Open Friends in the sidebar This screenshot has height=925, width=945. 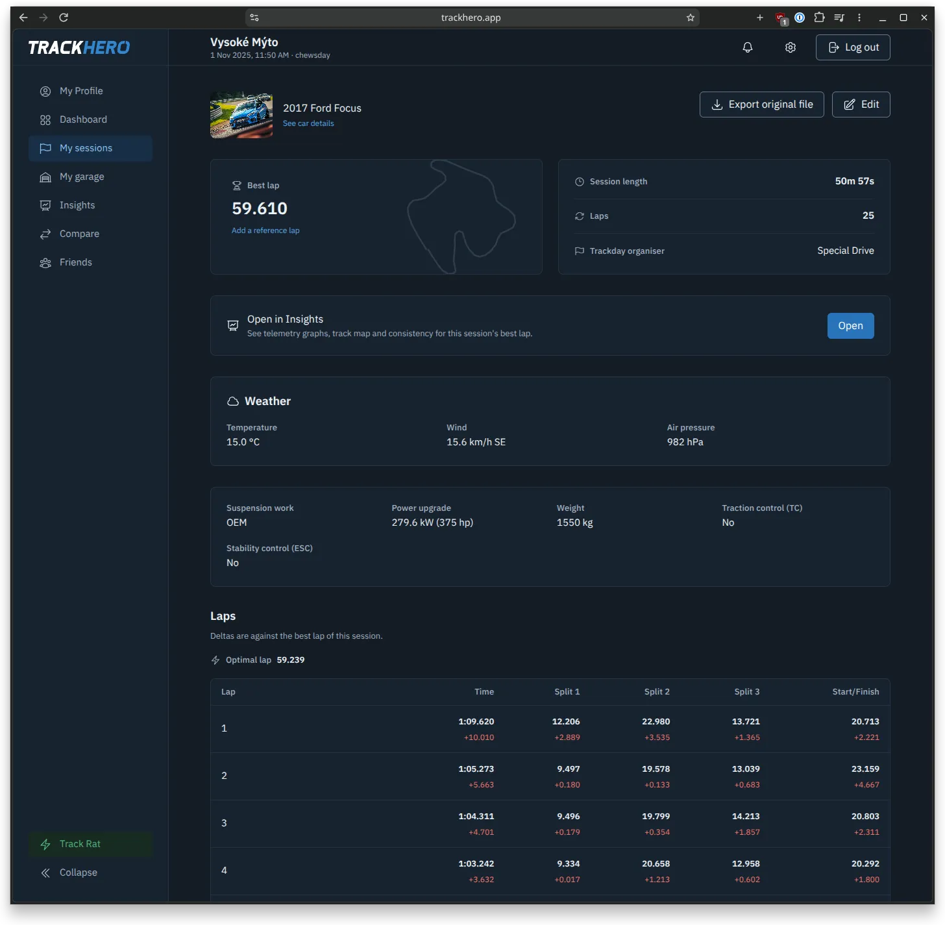pos(91,262)
